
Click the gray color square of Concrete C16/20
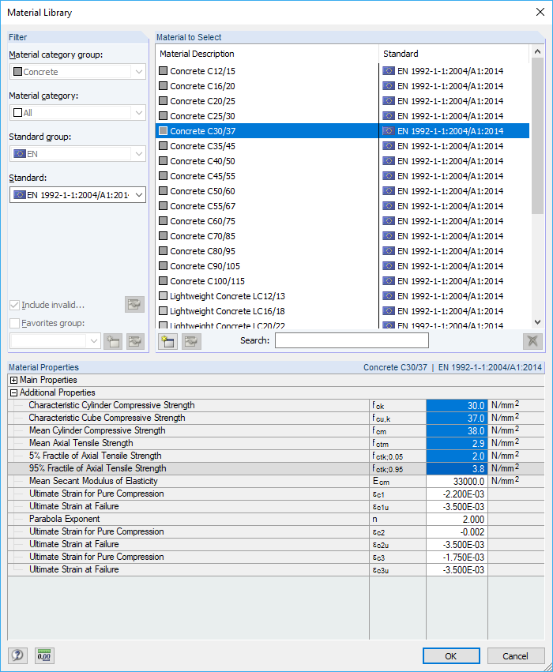[x=163, y=86]
